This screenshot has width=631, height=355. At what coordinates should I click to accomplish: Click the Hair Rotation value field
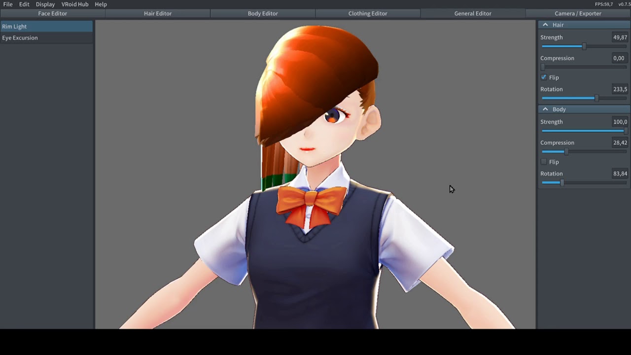620,89
